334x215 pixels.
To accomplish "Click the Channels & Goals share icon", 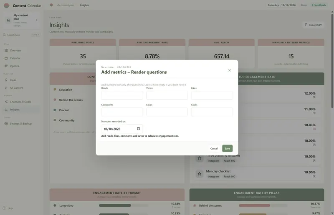I will point(6,102).
